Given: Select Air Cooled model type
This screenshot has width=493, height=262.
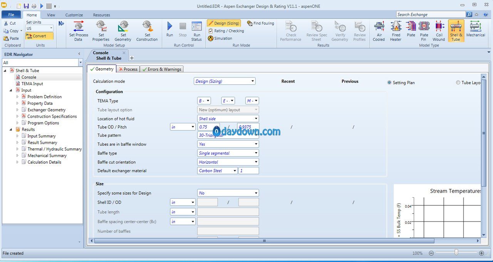Looking at the screenshot, I should coord(379,31).
